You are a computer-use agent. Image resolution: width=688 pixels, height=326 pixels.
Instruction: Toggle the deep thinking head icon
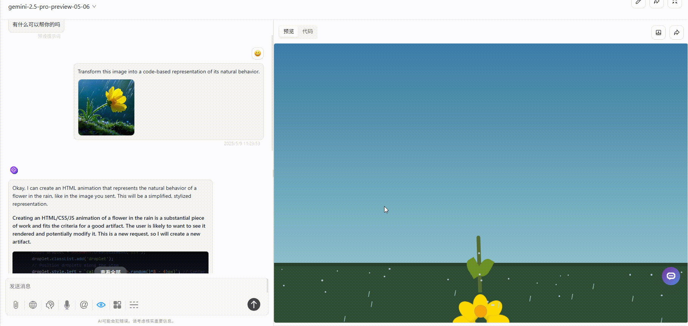(x=50, y=305)
